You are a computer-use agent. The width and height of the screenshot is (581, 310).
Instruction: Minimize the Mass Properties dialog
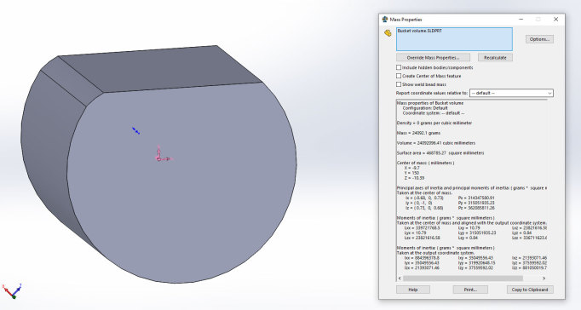pyautogui.click(x=521, y=20)
